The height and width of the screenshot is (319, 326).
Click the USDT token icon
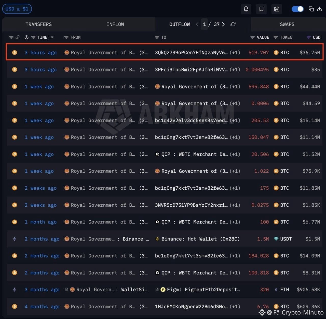tap(276, 239)
